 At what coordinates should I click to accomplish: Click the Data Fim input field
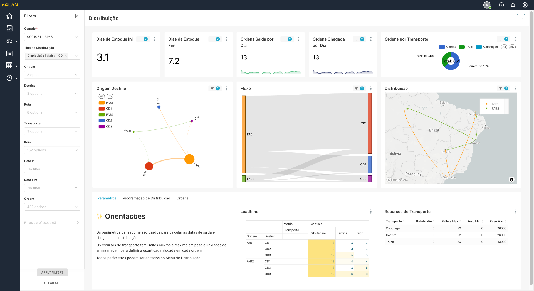(x=52, y=188)
